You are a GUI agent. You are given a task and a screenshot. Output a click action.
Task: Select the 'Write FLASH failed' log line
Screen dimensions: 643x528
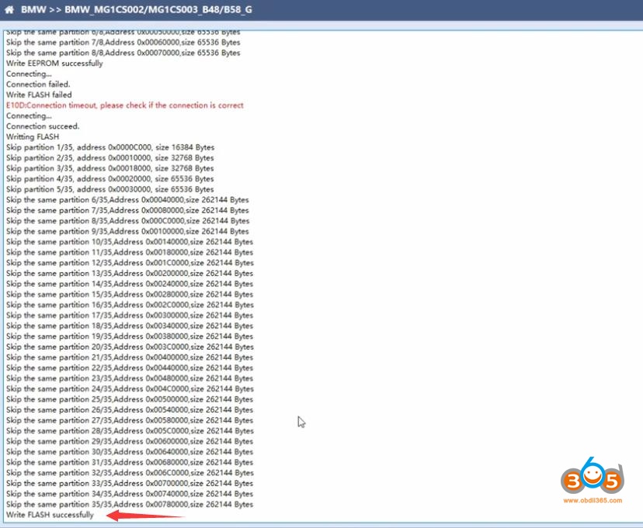[x=39, y=95]
